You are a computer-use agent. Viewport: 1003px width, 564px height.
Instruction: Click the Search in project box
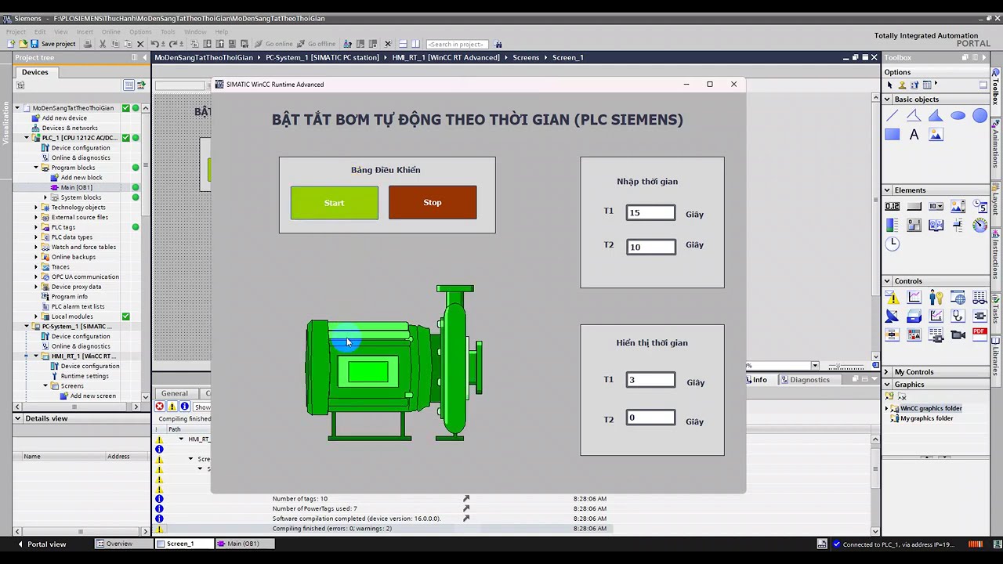pyautogui.click(x=457, y=44)
